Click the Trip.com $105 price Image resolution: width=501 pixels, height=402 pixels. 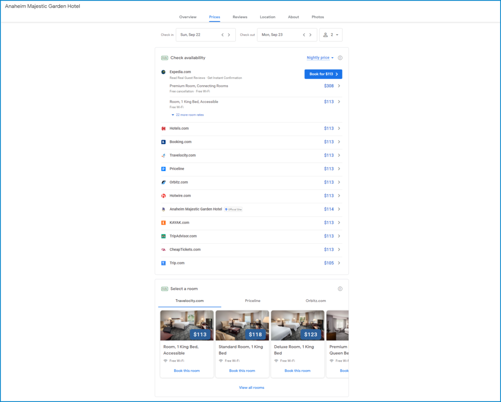[x=329, y=263]
